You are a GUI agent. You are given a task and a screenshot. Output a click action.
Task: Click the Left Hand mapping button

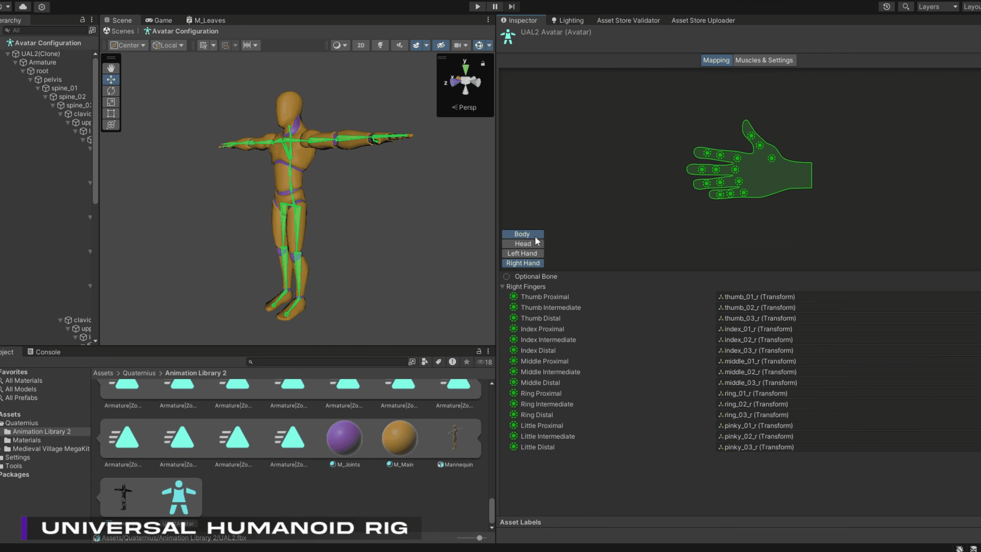tap(522, 253)
